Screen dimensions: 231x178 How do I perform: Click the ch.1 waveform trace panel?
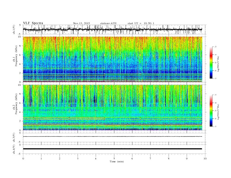click(x=114, y=29)
